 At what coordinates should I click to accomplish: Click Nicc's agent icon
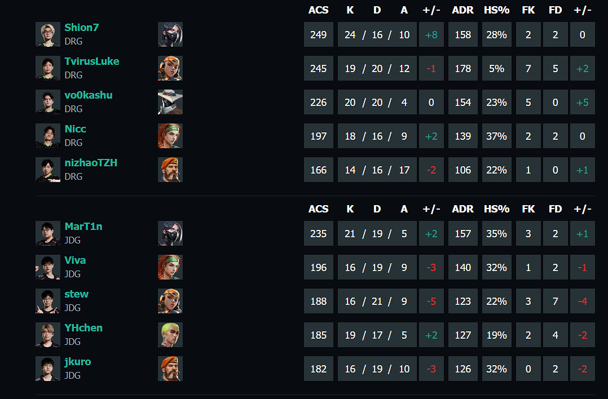[170, 136]
